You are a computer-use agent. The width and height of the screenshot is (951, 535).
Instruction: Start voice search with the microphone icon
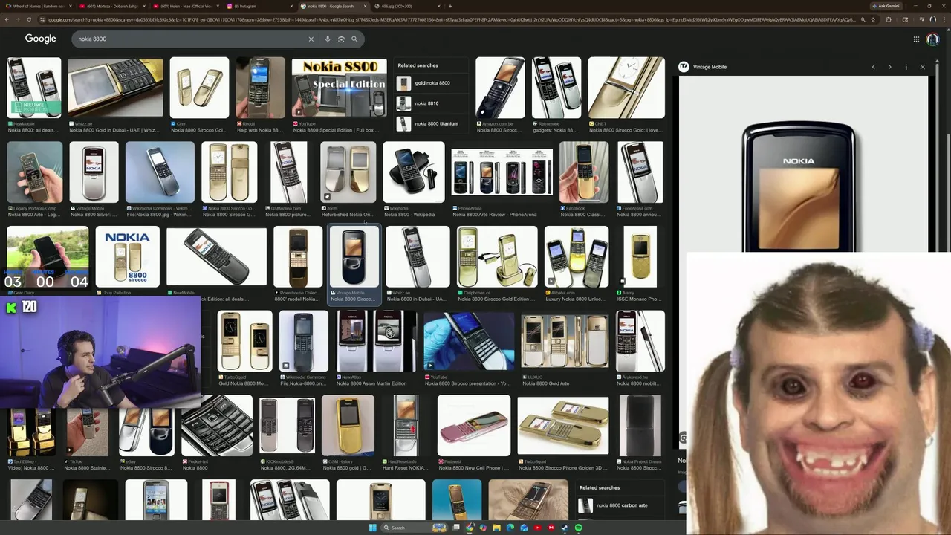[328, 39]
